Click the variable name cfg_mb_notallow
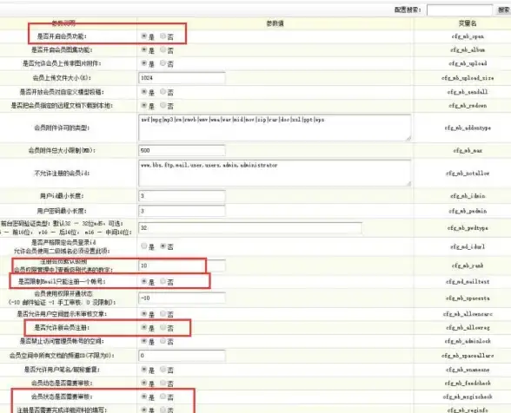The width and height of the screenshot is (511, 413). point(468,174)
